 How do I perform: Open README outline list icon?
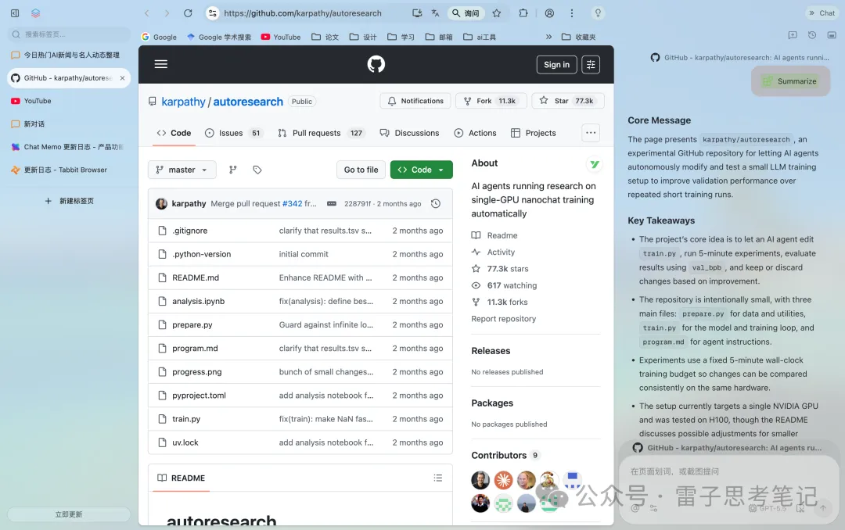(x=437, y=478)
